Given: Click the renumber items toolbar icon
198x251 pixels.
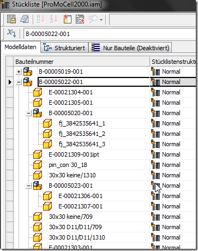Looking at the screenshot, I should tap(54, 19).
